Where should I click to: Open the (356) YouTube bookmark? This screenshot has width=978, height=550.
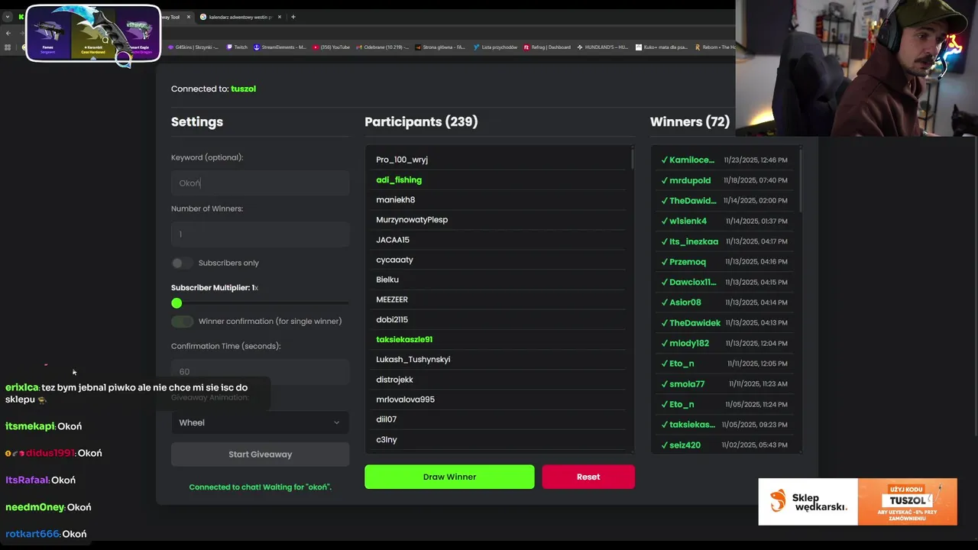coord(331,47)
